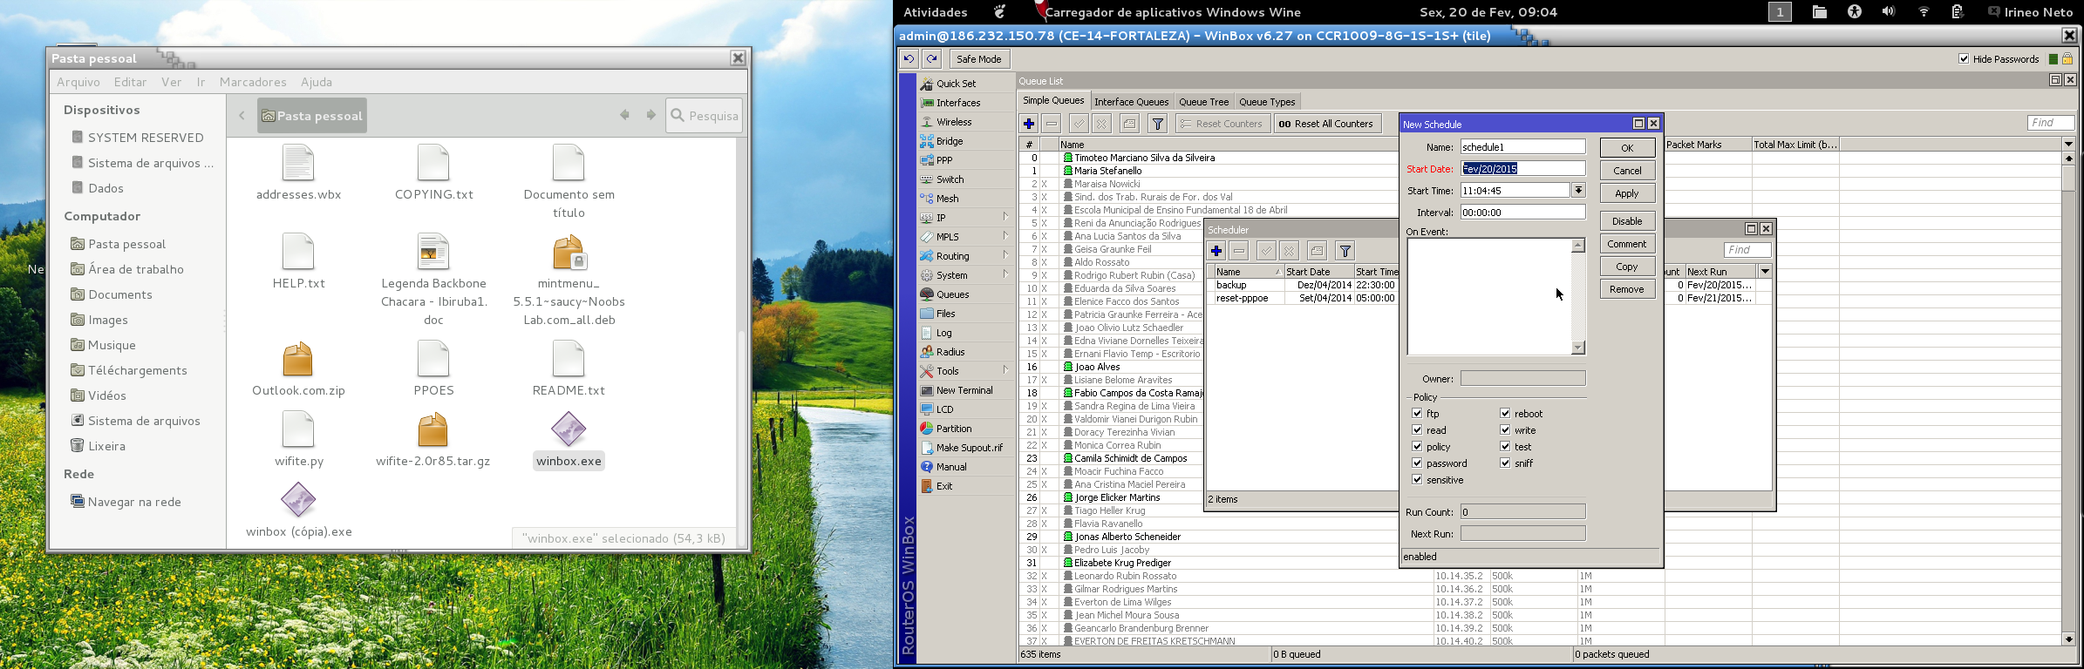Click the search magnifier in file manager
This screenshot has height=669, width=2084.
click(678, 116)
